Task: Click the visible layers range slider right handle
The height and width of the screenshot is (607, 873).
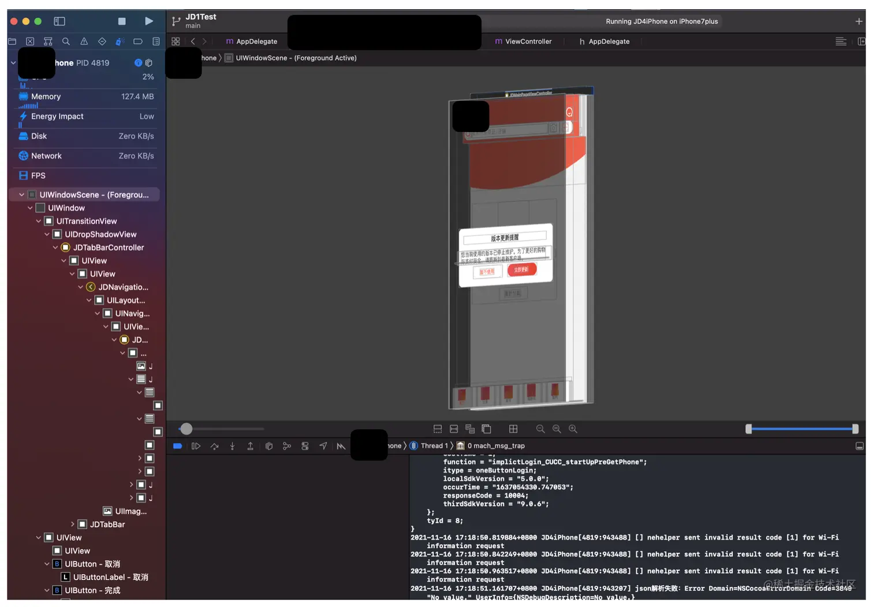Action: coord(855,429)
